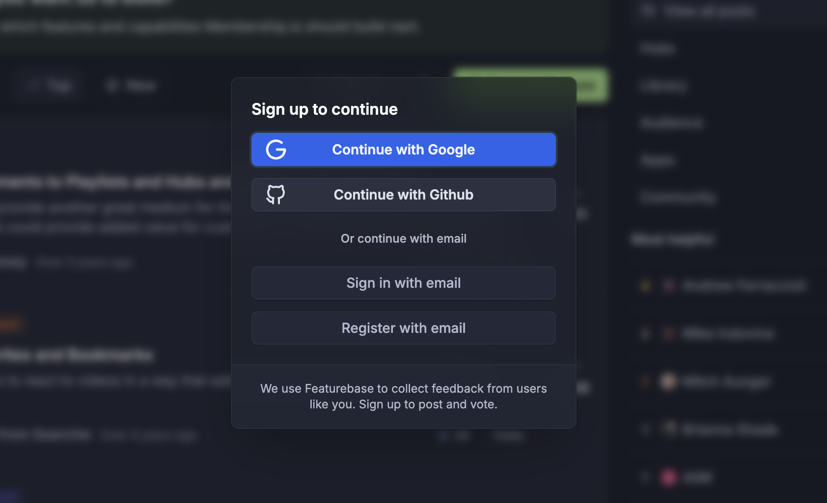Select the New sort icon
This screenshot has height=503, width=827.
click(112, 85)
